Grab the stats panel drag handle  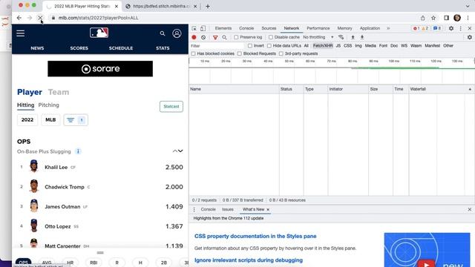click(100, 252)
